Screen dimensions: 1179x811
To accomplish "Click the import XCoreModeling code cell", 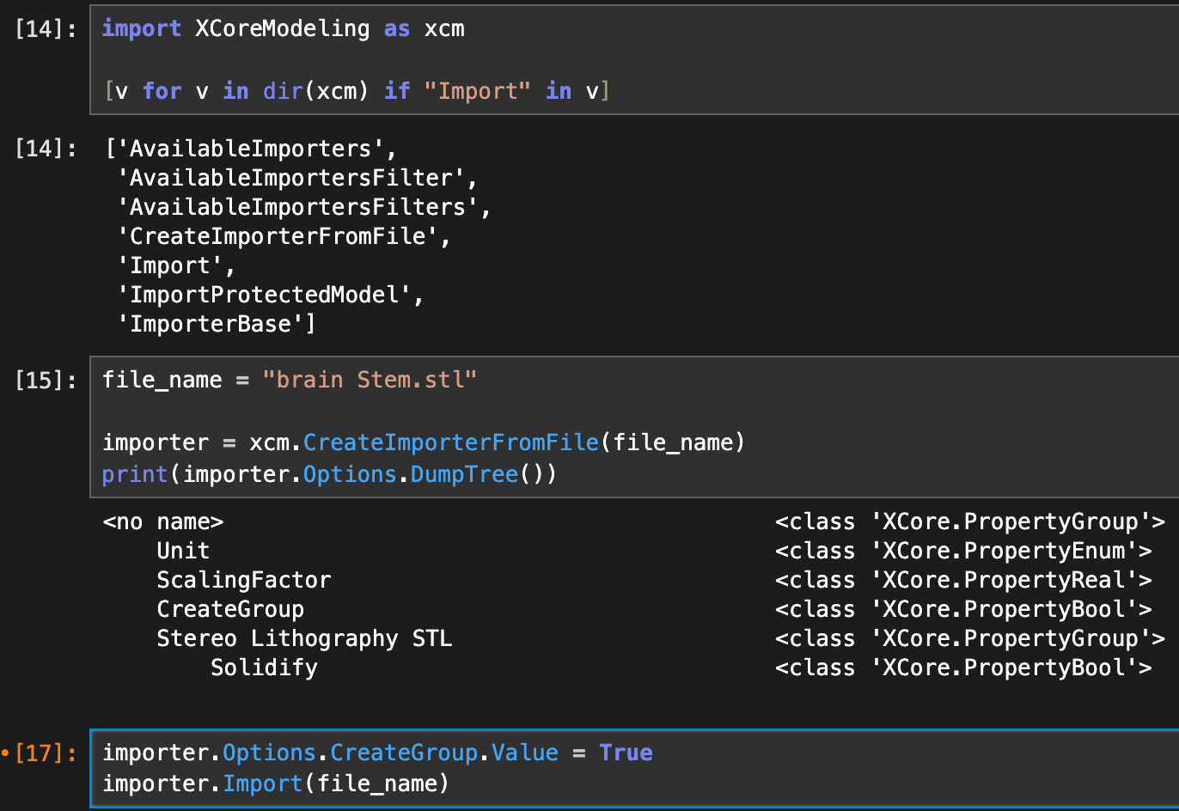I will coord(283,29).
